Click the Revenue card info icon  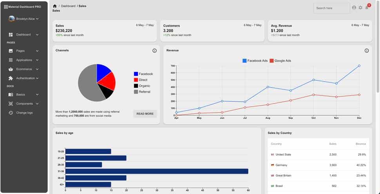click(367, 50)
